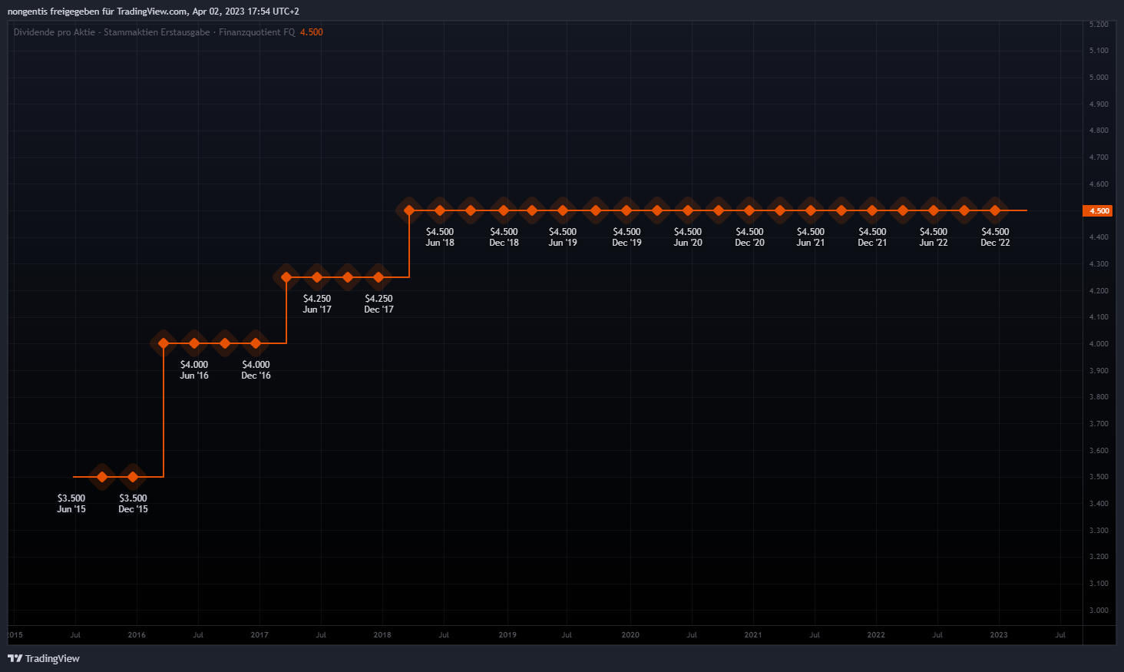Click the diamond marker above Jun '16 label
Screen dimensions: 1124x672
tap(194, 343)
